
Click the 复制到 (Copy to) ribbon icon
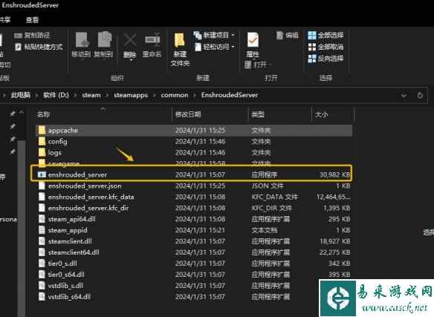pos(104,40)
